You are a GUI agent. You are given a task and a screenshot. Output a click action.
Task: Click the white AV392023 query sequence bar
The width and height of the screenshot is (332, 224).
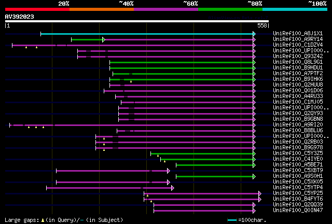[x=137, y=21]
